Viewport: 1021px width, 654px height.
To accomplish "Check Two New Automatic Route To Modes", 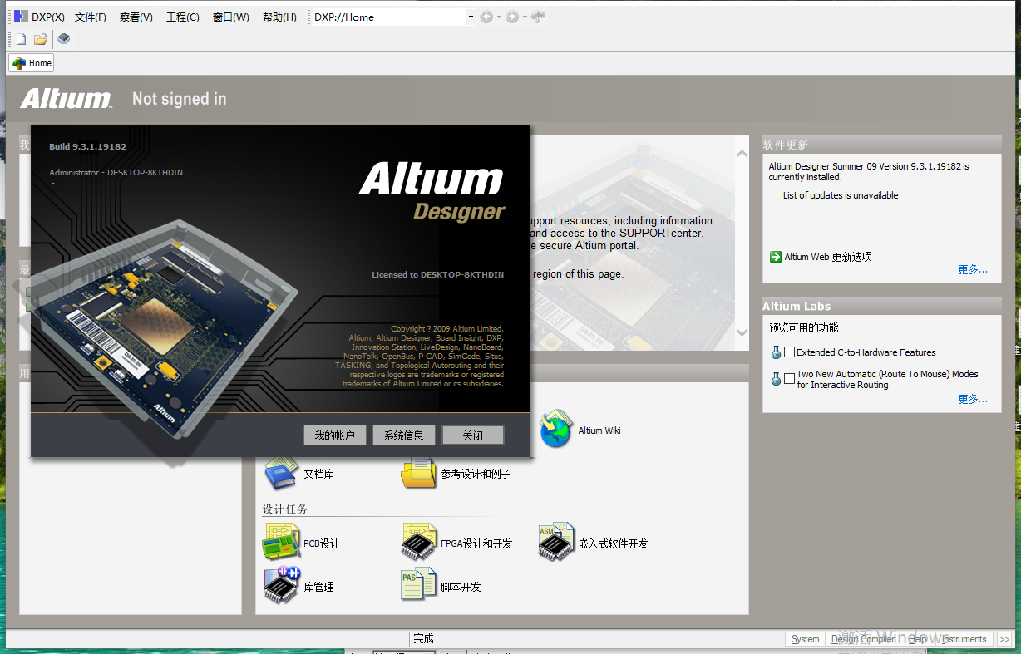I will coord(788,377).
